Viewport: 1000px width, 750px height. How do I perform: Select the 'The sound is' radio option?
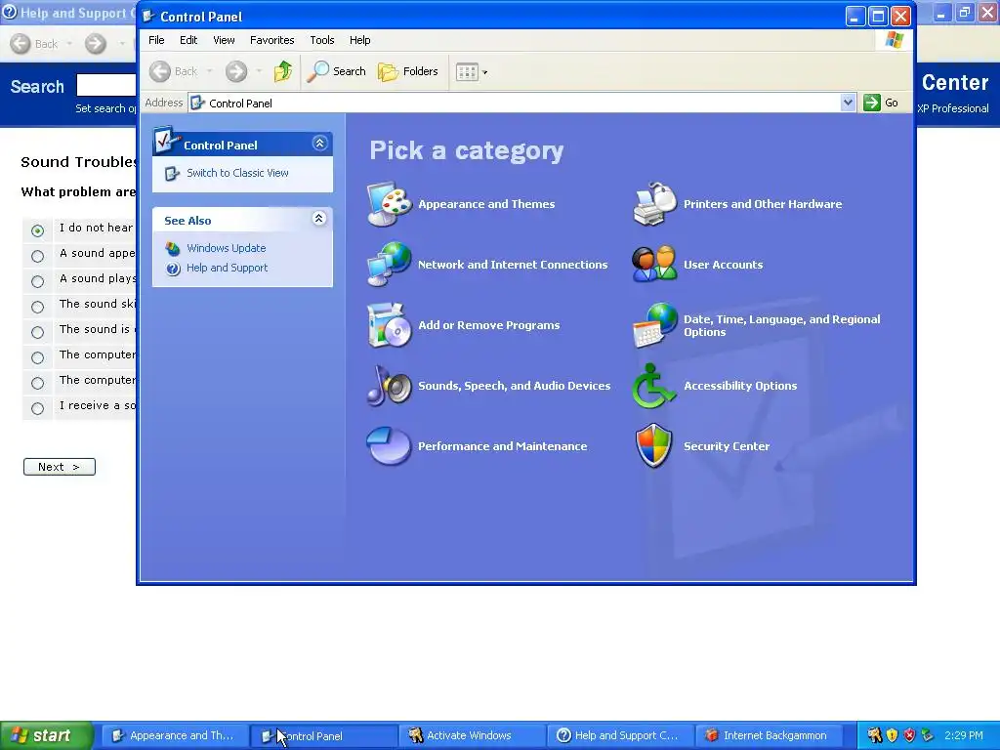(38, 332)
